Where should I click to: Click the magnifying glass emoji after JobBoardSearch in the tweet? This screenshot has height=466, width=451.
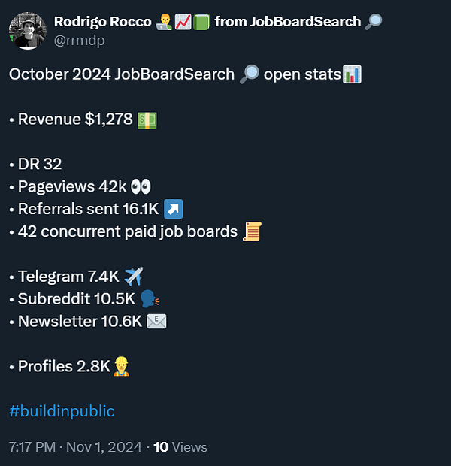[250, 74]
